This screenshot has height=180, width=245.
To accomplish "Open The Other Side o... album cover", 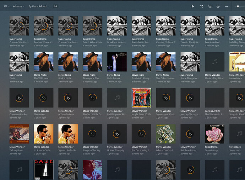I will (x=166, y=62).
